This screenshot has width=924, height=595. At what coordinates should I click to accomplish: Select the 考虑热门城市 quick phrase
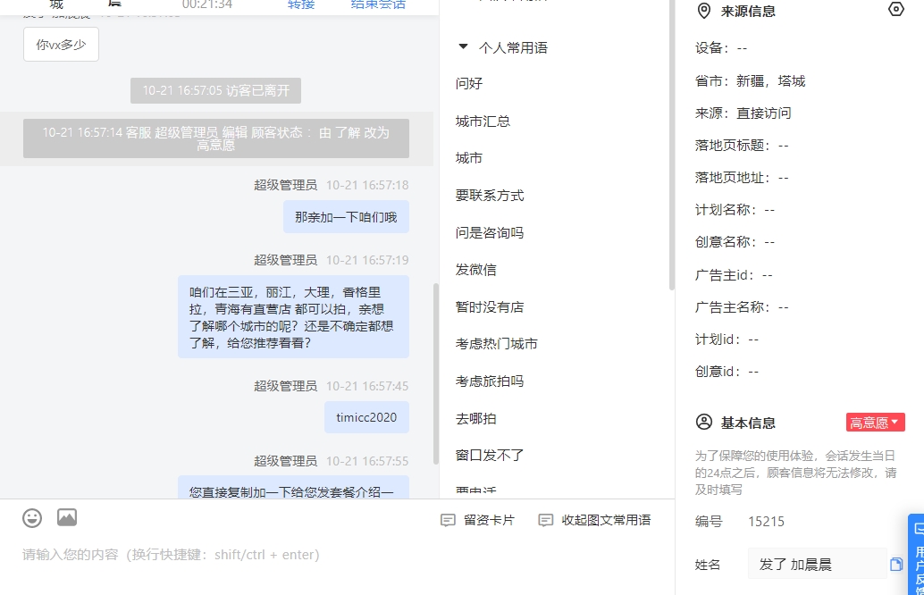point(497,344)
